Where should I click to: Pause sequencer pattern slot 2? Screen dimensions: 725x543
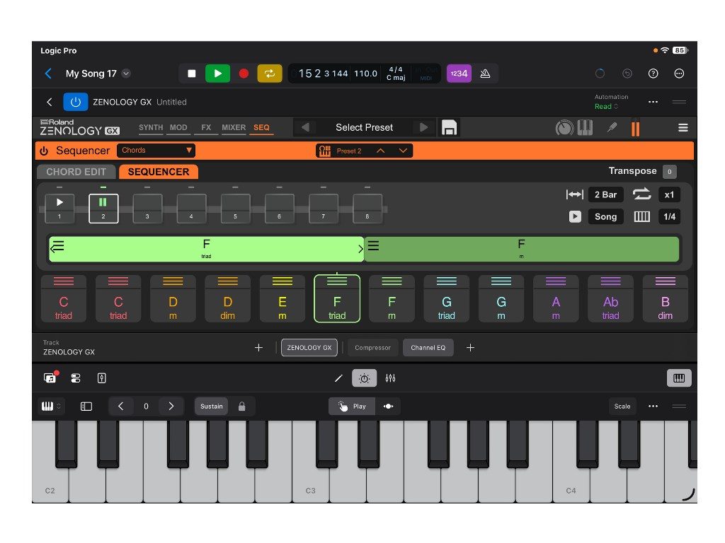pyautogui.click(x=103, y=209)
